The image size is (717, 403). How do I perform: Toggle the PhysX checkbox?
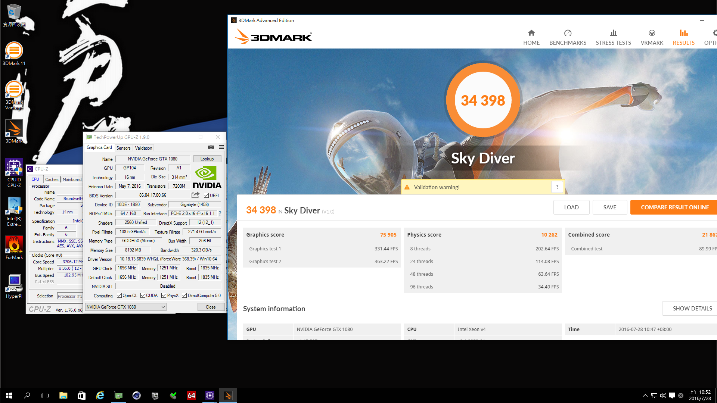point(164,296)
